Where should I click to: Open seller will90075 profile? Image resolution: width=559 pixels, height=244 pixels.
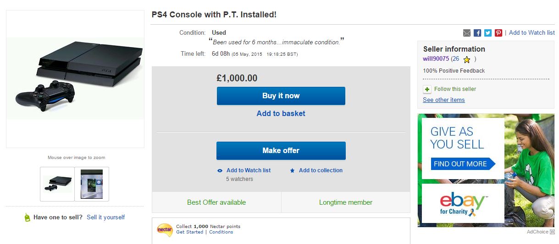[436, 59]
